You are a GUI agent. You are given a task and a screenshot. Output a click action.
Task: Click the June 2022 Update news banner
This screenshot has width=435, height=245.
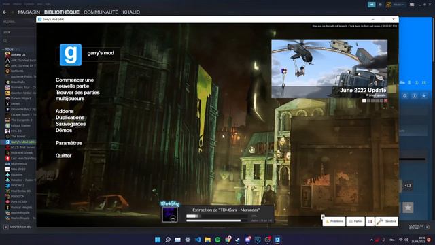point(329,69)
